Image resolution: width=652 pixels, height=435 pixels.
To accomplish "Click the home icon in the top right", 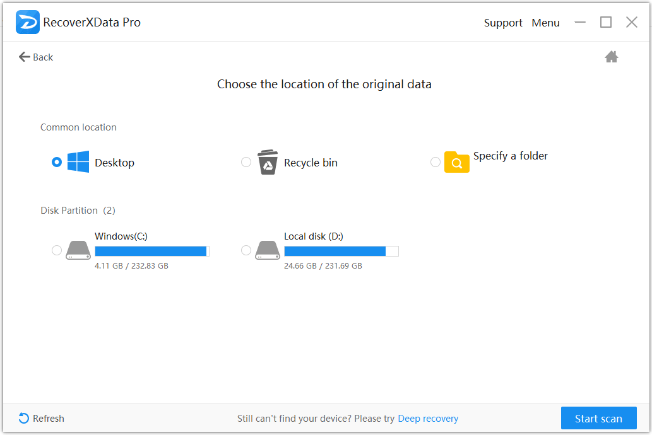I will 611,56.
